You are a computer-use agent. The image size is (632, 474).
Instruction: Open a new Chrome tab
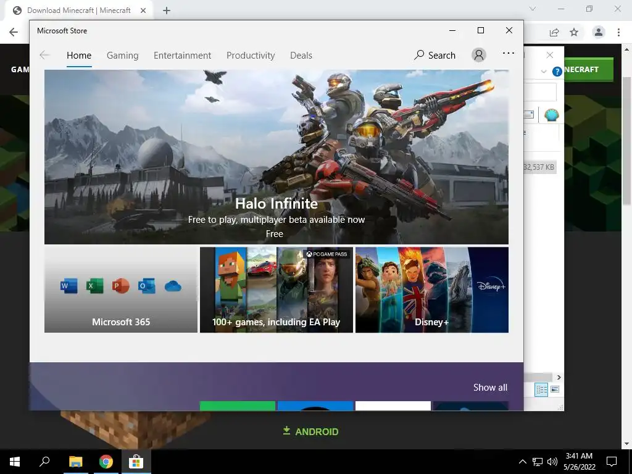167,10
